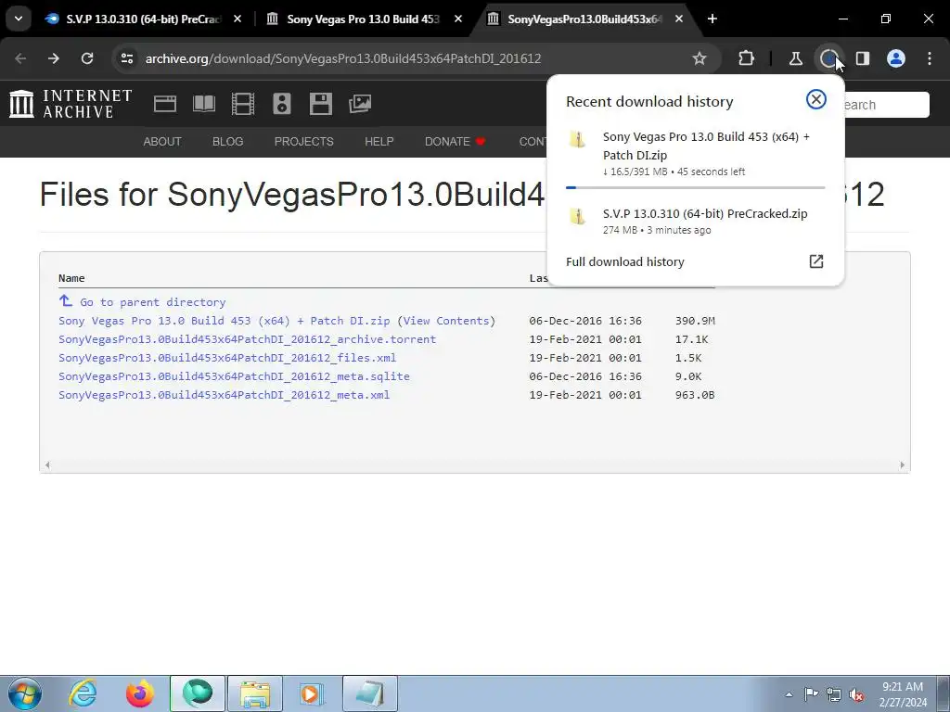Open a new browser tab
The image size is (950, 712).
(712, 19)
